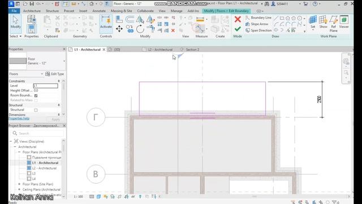
Task: Expand Floor Plans (Site Plan) node
Action: 19,184
